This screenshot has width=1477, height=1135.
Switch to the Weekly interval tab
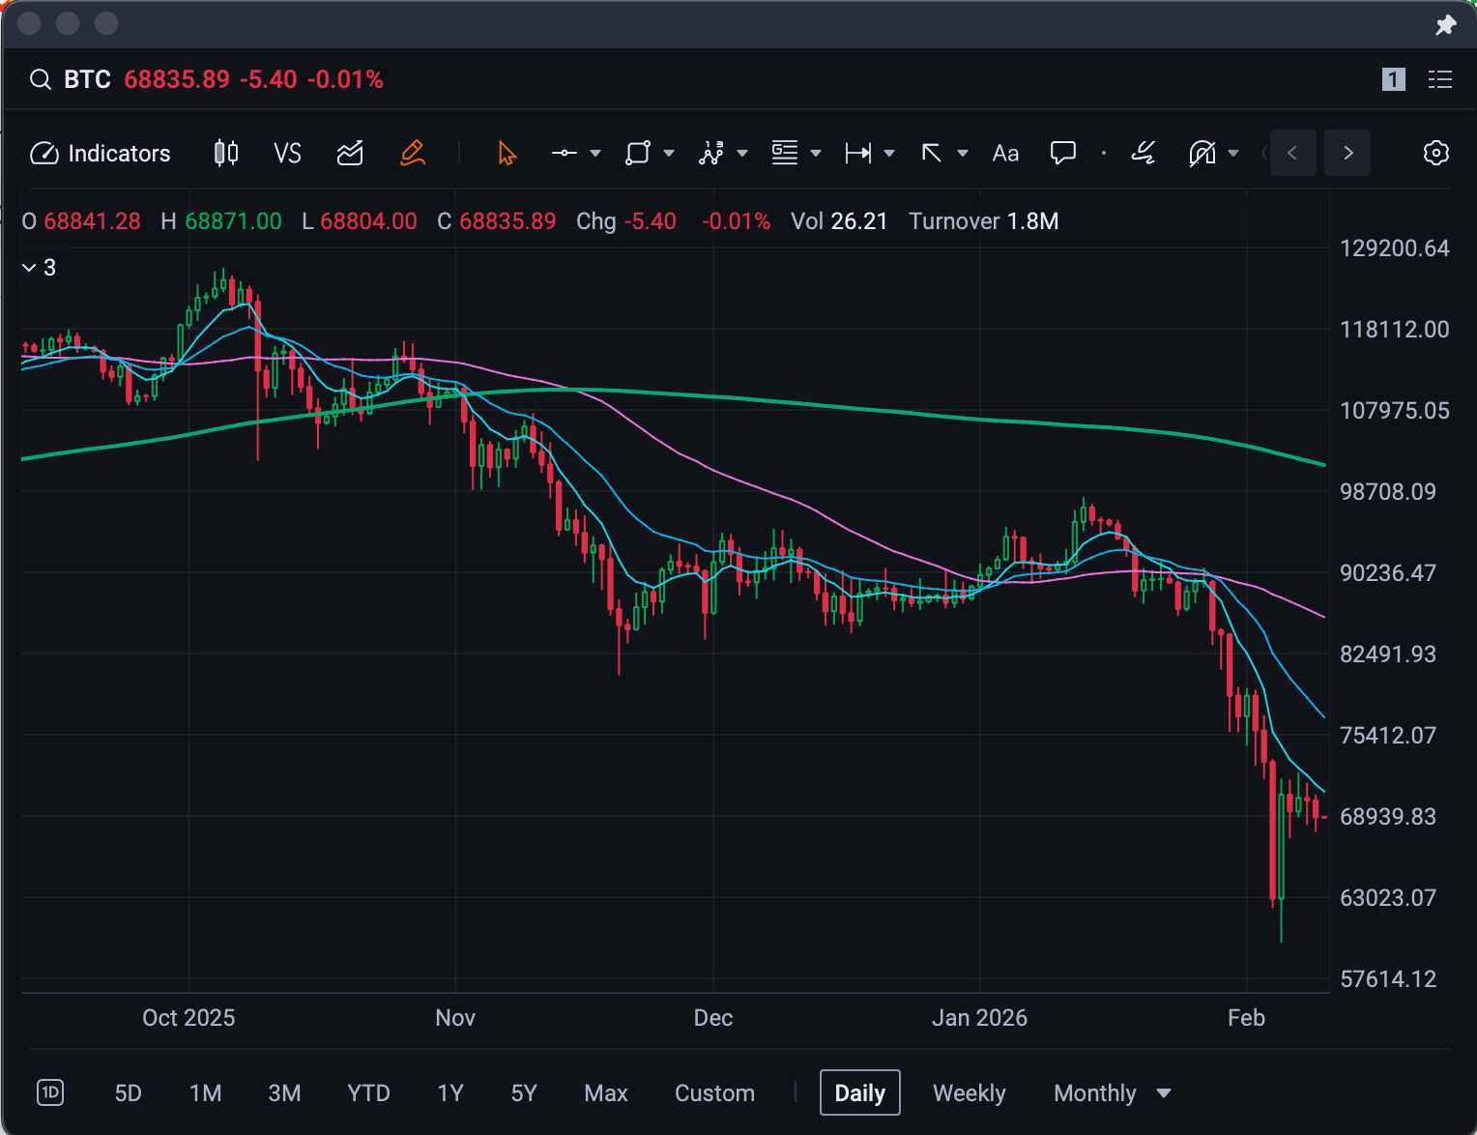click(x=969, y=1093)
